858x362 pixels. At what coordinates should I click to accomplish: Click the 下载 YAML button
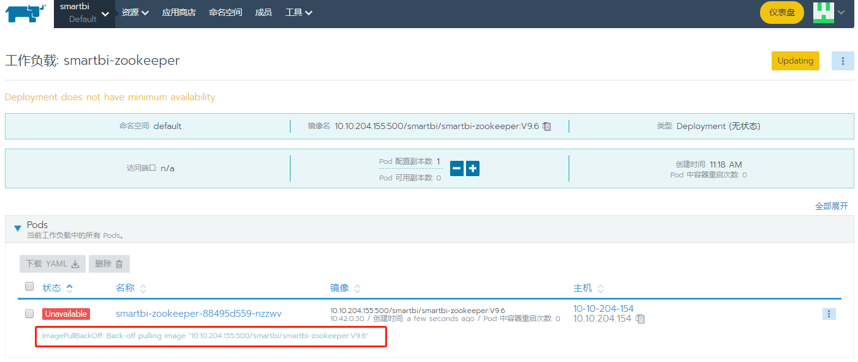click(x=53, y=264)
